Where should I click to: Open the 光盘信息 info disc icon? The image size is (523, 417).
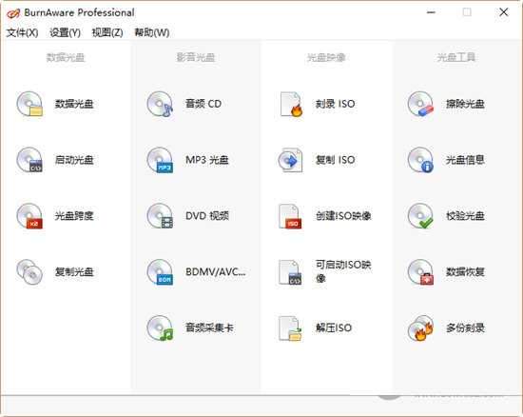(421, 160)
